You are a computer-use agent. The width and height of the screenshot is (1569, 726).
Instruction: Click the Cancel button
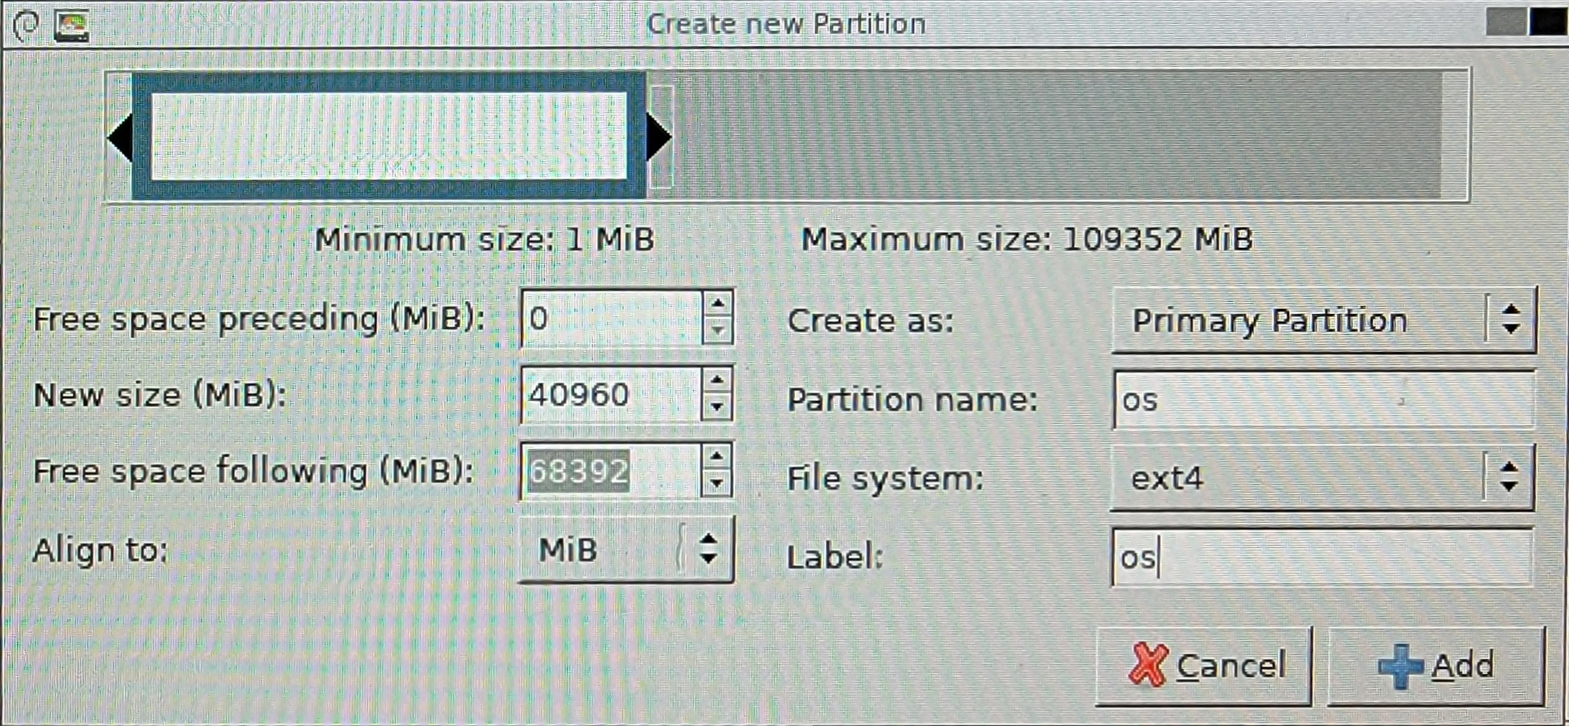click(1204, 666)
